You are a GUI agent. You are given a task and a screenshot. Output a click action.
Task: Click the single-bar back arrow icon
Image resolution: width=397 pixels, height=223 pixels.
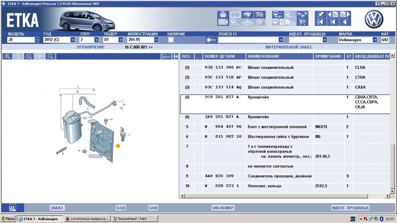(x=332, y=22)
